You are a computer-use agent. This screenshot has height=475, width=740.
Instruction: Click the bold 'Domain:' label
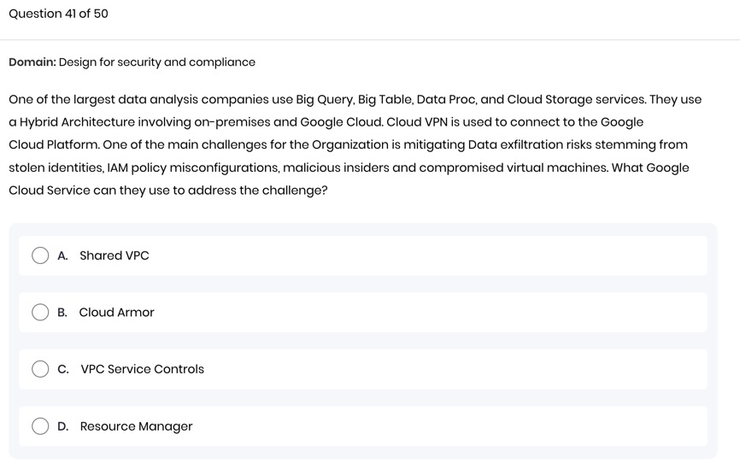click(32, 62)
